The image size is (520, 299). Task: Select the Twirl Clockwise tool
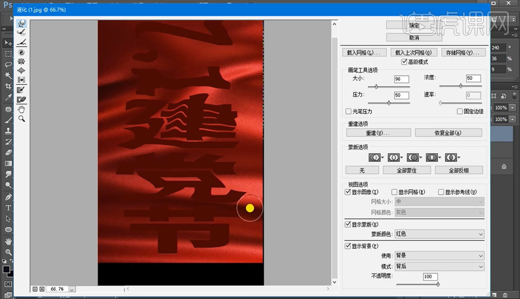(22, 52)
